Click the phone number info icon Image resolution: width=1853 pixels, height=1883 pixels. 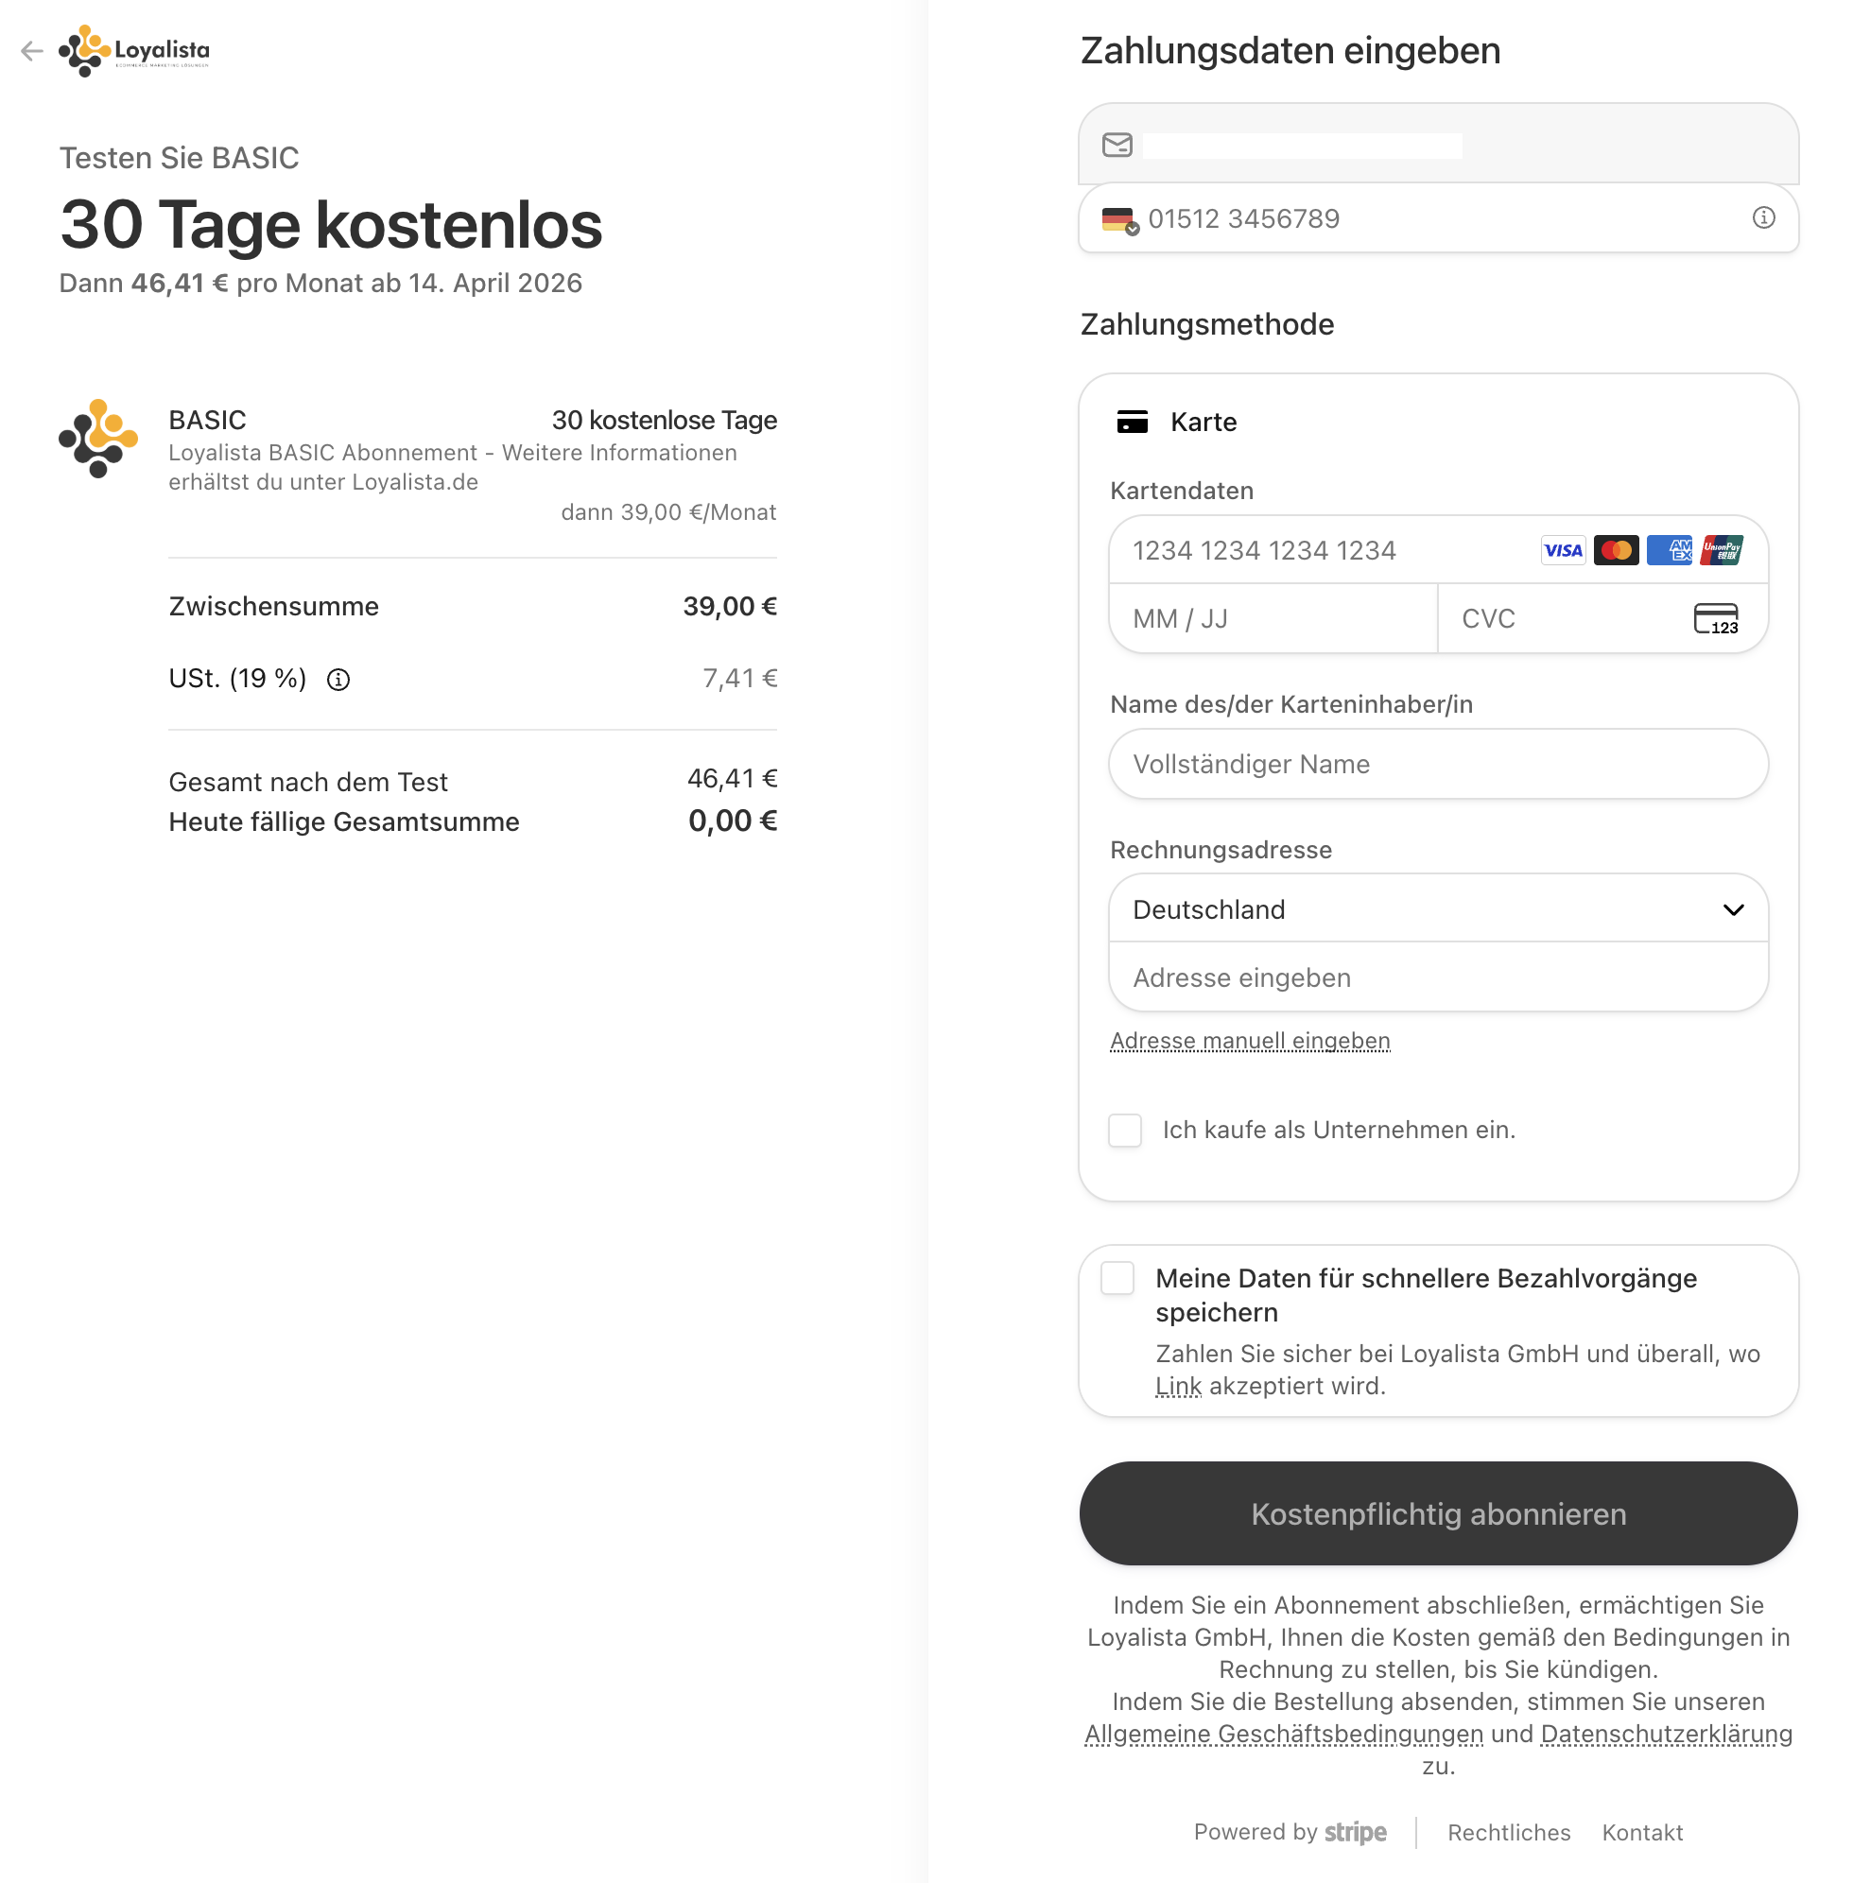(x=1763, y=218)
